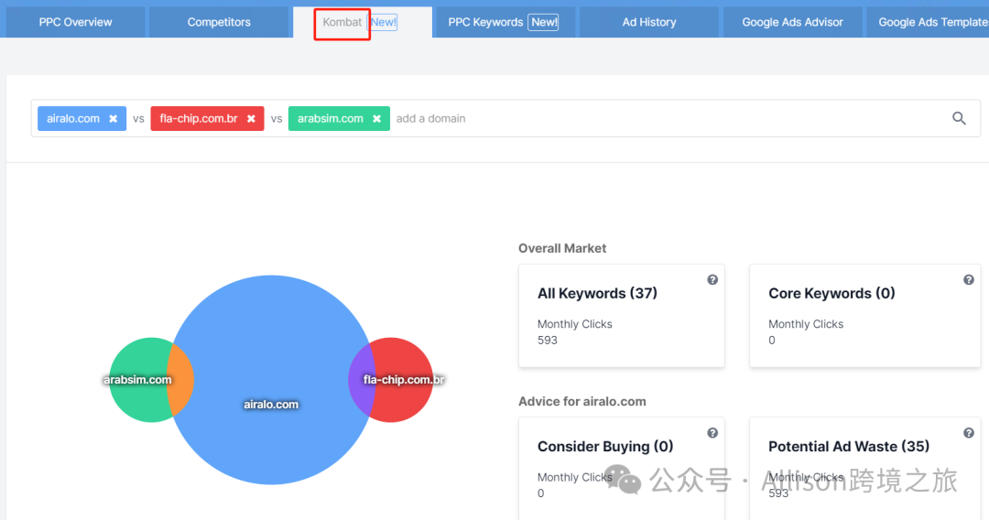Switch to PPC Overview tab

(x=75, y=22)
